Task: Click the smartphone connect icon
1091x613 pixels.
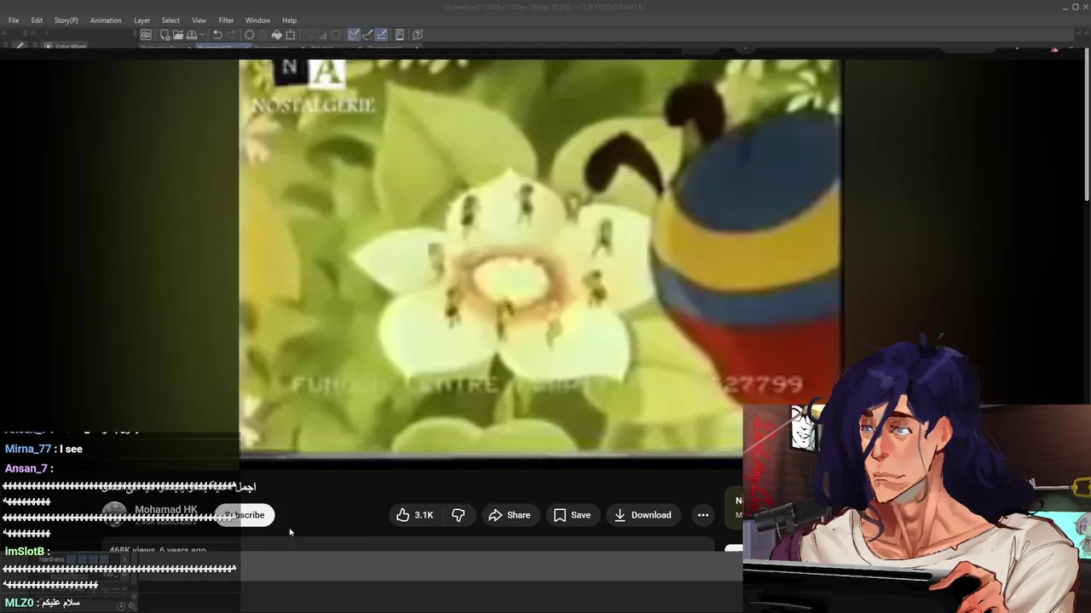Action: coord(400,35)
